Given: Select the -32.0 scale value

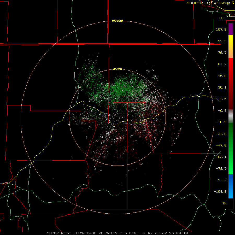Looking at the screenshot, I should coord(221,134).
